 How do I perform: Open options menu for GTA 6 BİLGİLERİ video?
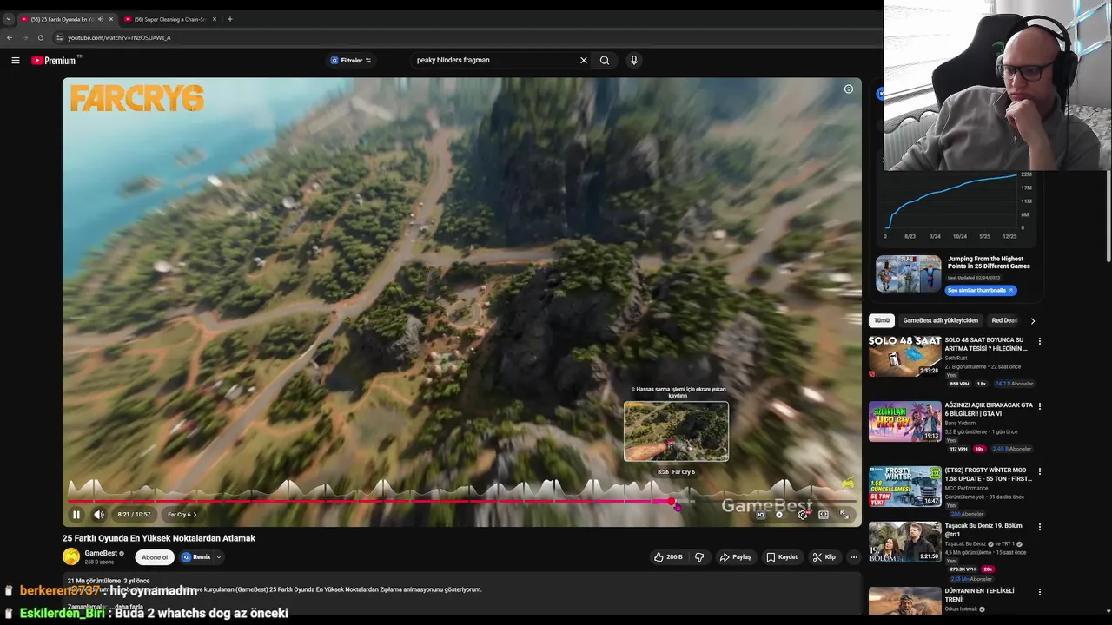(x=1040, y=406)
